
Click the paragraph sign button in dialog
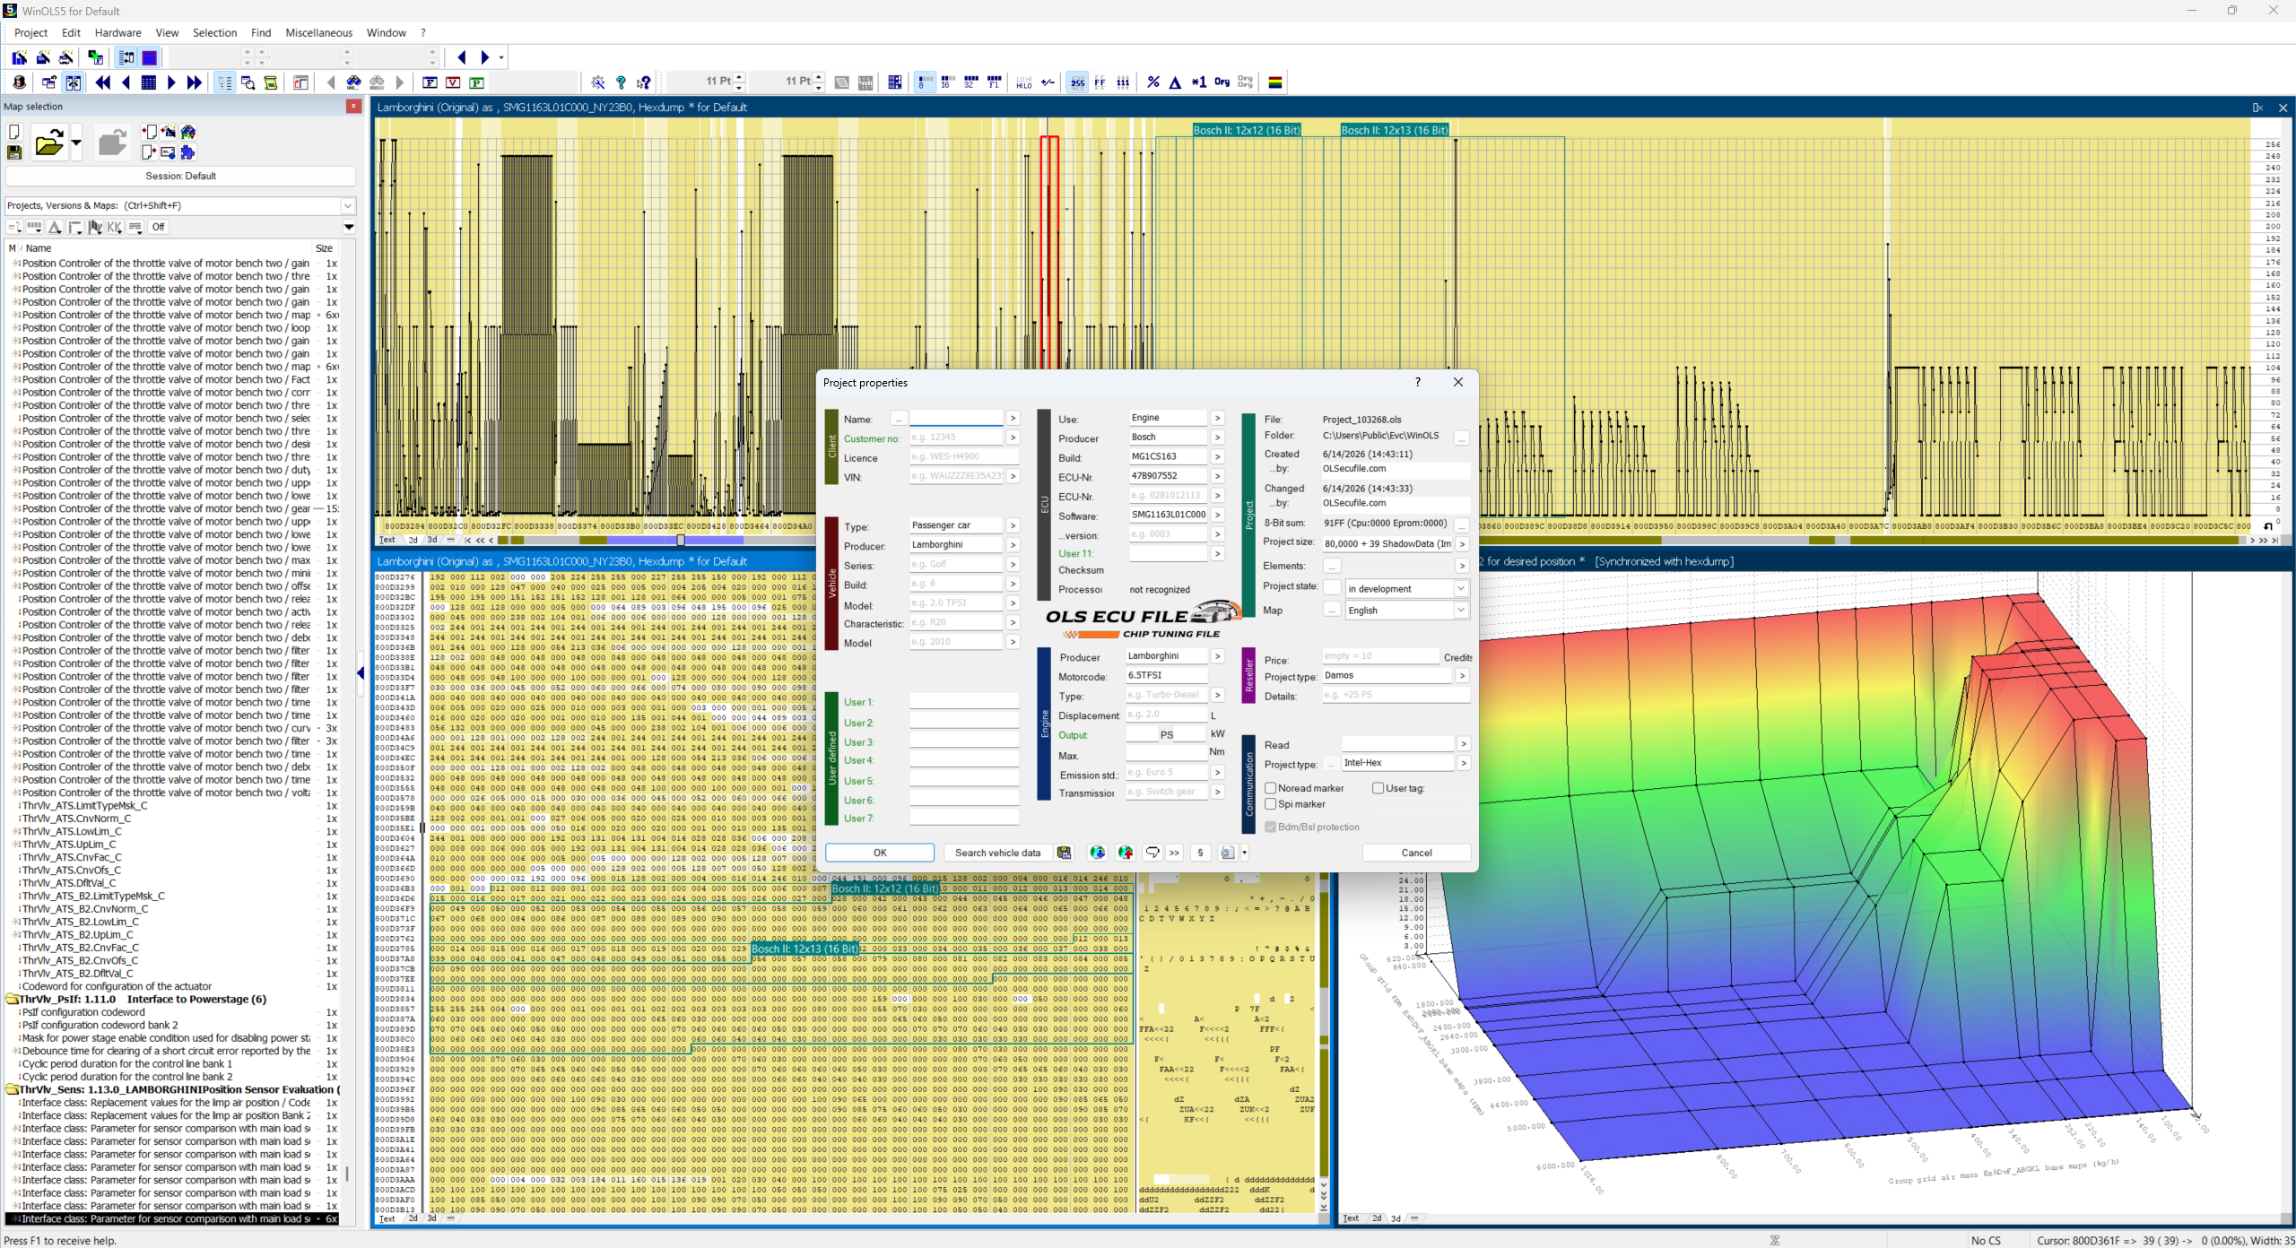pos(1201,853)
